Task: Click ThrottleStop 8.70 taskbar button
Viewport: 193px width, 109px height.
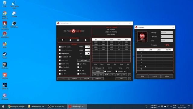Action: (x=77, y=106)
